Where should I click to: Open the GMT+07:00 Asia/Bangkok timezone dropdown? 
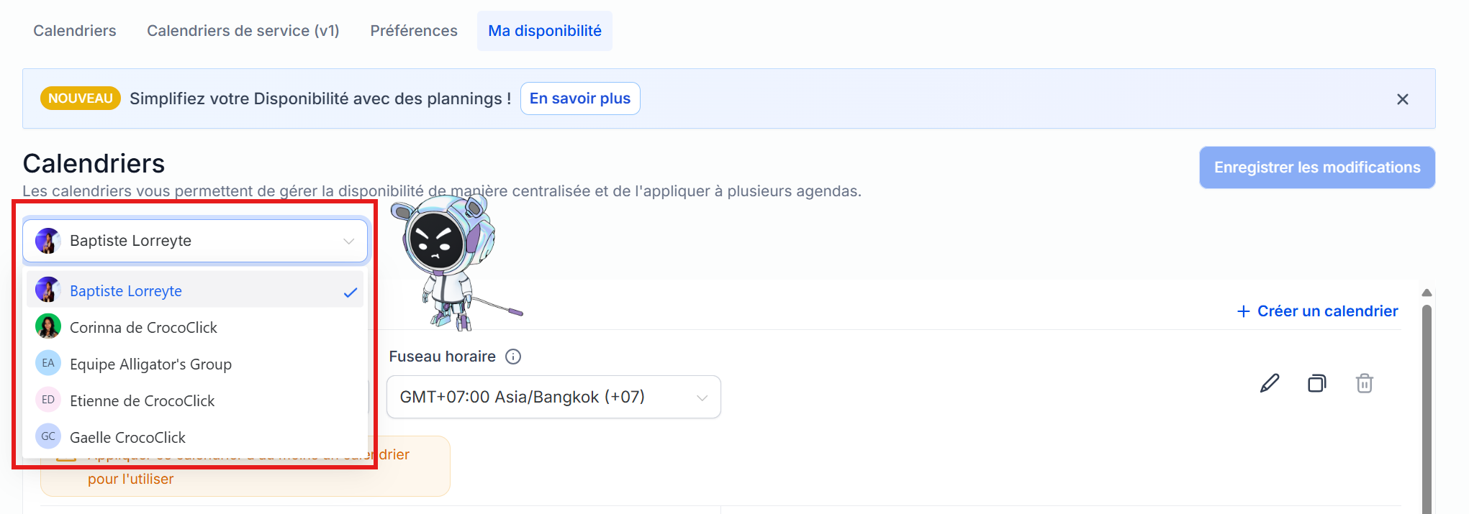(x=553, y=397)
